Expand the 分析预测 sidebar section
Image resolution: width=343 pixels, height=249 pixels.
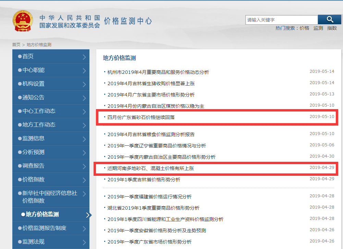[33, 152]
